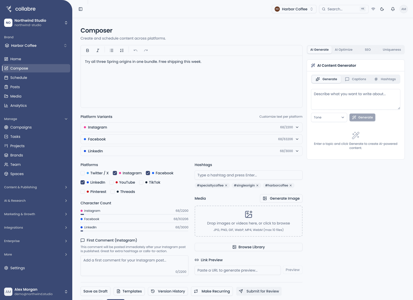Remove the #singleorigin hashtag
This screenshot has height=300, width=413.
pyautogui.click(x=257, y=185)
